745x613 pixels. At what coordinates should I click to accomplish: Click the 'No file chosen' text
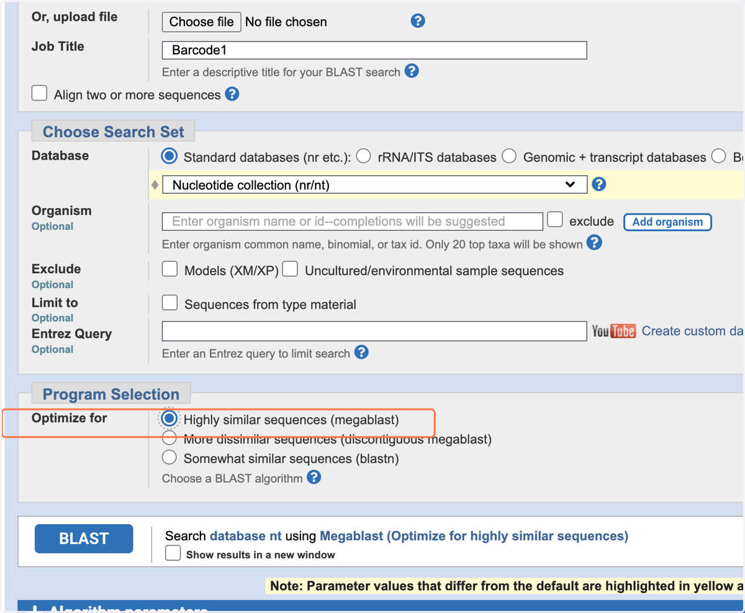pos(286,22)
